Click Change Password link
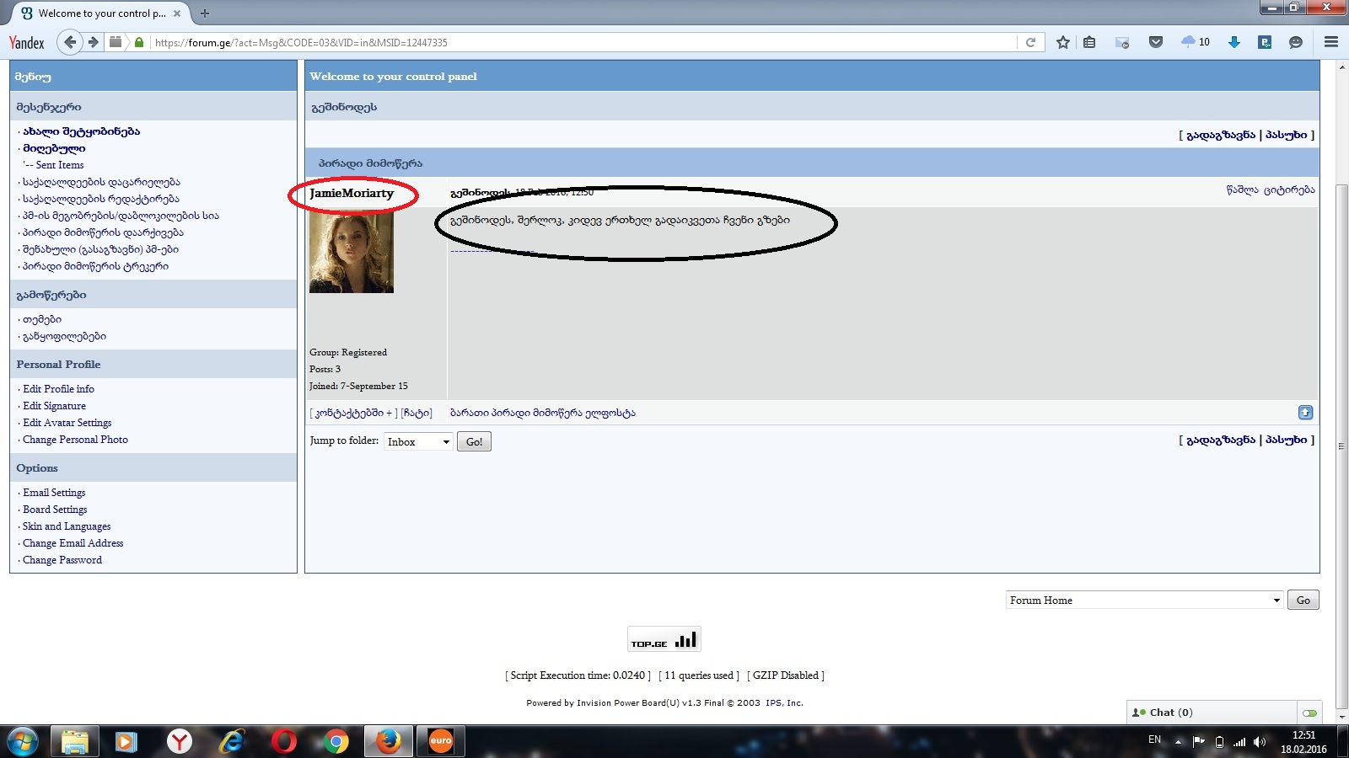 [x=62, y=560]
